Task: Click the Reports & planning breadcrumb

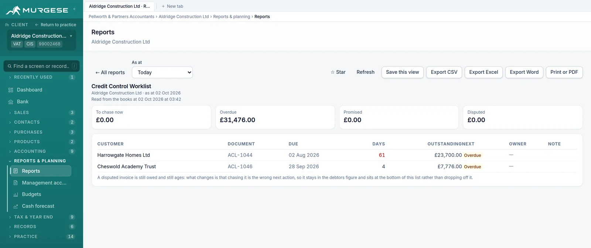Action: tap(232, 17)
